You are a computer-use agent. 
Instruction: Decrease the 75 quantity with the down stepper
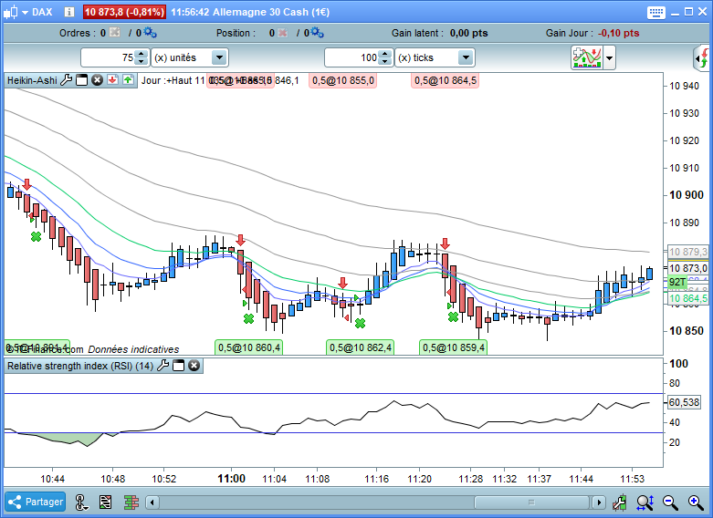[x=142, y=62]
